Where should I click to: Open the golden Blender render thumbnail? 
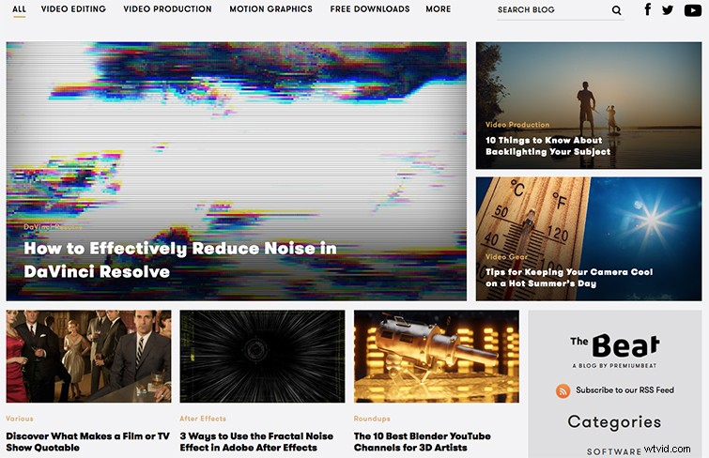coord(437,357)
